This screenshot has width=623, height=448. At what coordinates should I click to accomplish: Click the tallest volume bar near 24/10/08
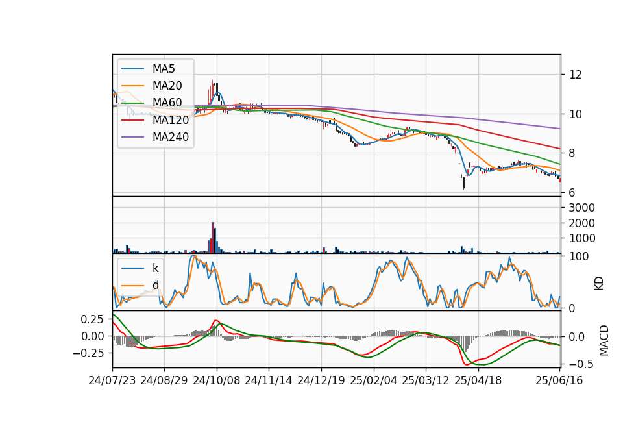pyautogui.click(x=213, y=238)
